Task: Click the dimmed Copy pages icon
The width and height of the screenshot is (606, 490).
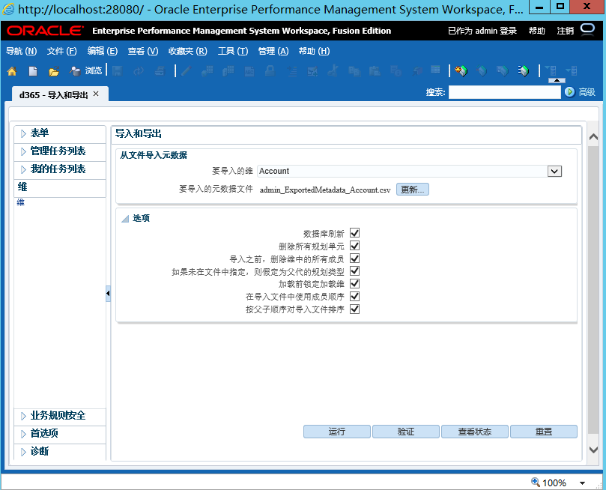Action: 354,70
